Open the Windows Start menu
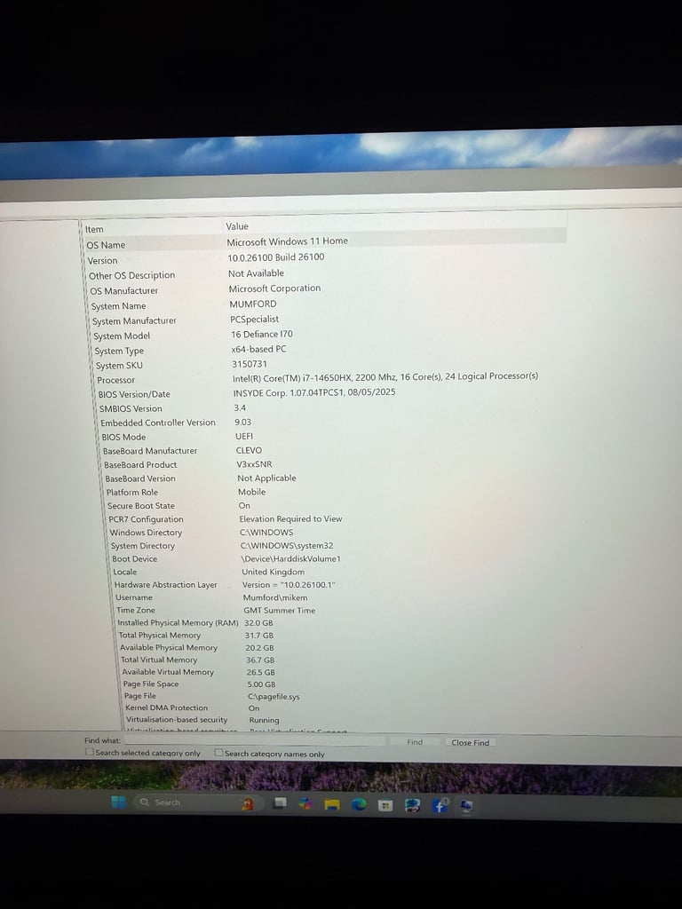682x909 pixels. coord(118,802)
